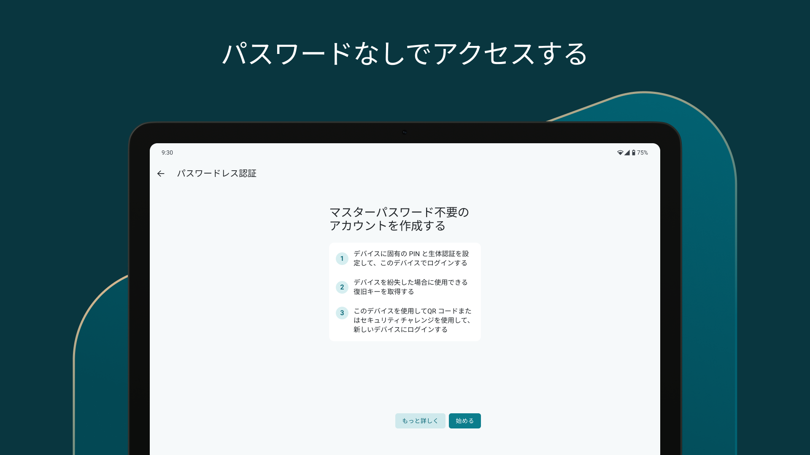Click the パスワードレス認証 screen title
Image resolution: width=810 pixels, height=455 pixels.
tap(216, 174)
